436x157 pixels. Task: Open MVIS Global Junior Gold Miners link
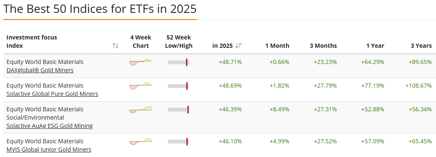[49, 150]
